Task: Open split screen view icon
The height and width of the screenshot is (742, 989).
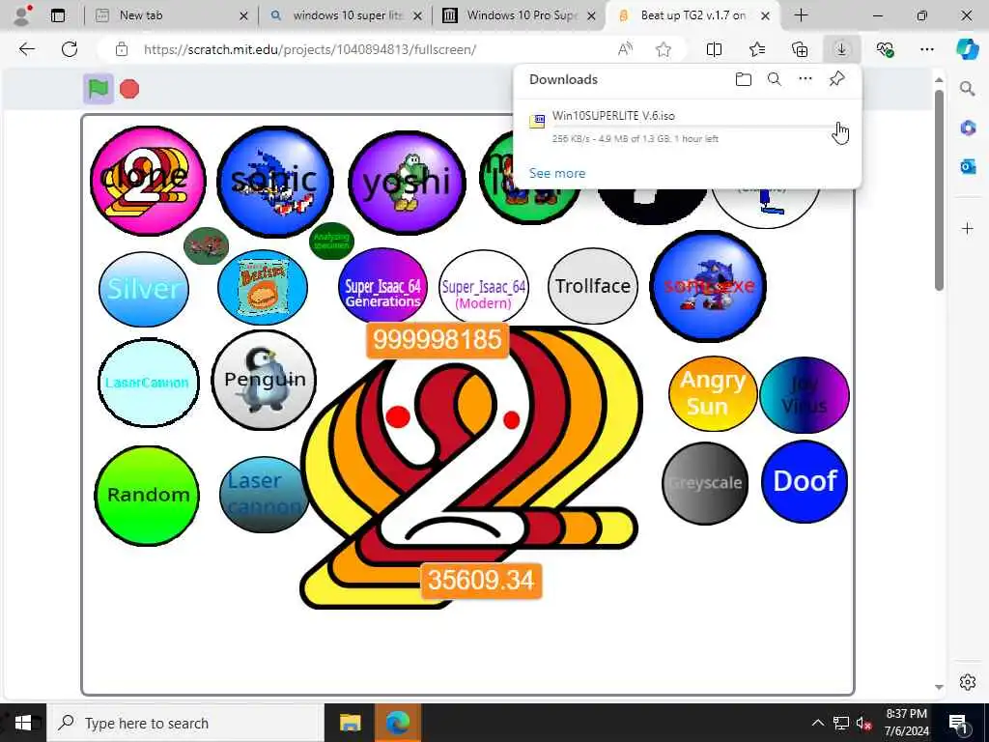Action: pos(714,49)
